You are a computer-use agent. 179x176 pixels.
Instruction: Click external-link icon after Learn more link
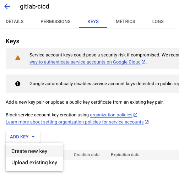(147, 122)
